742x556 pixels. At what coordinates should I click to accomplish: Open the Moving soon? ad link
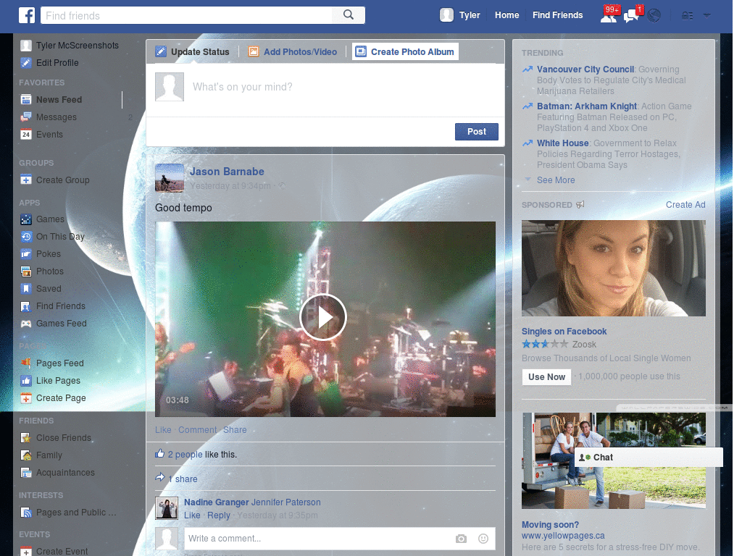point(550,525)
